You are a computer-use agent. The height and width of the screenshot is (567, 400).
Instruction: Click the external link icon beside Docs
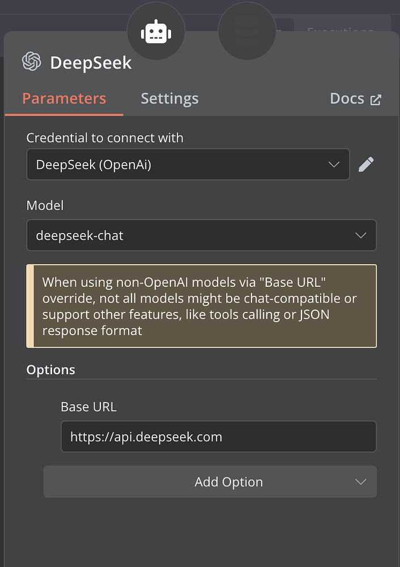[x=376, y=99]
